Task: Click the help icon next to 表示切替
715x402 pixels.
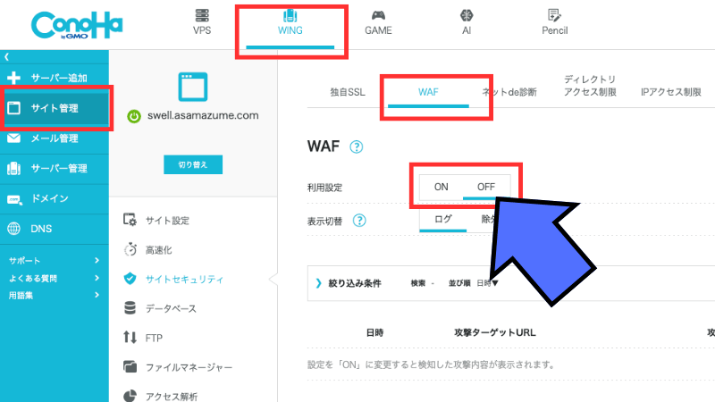Action: coord(360,221)
